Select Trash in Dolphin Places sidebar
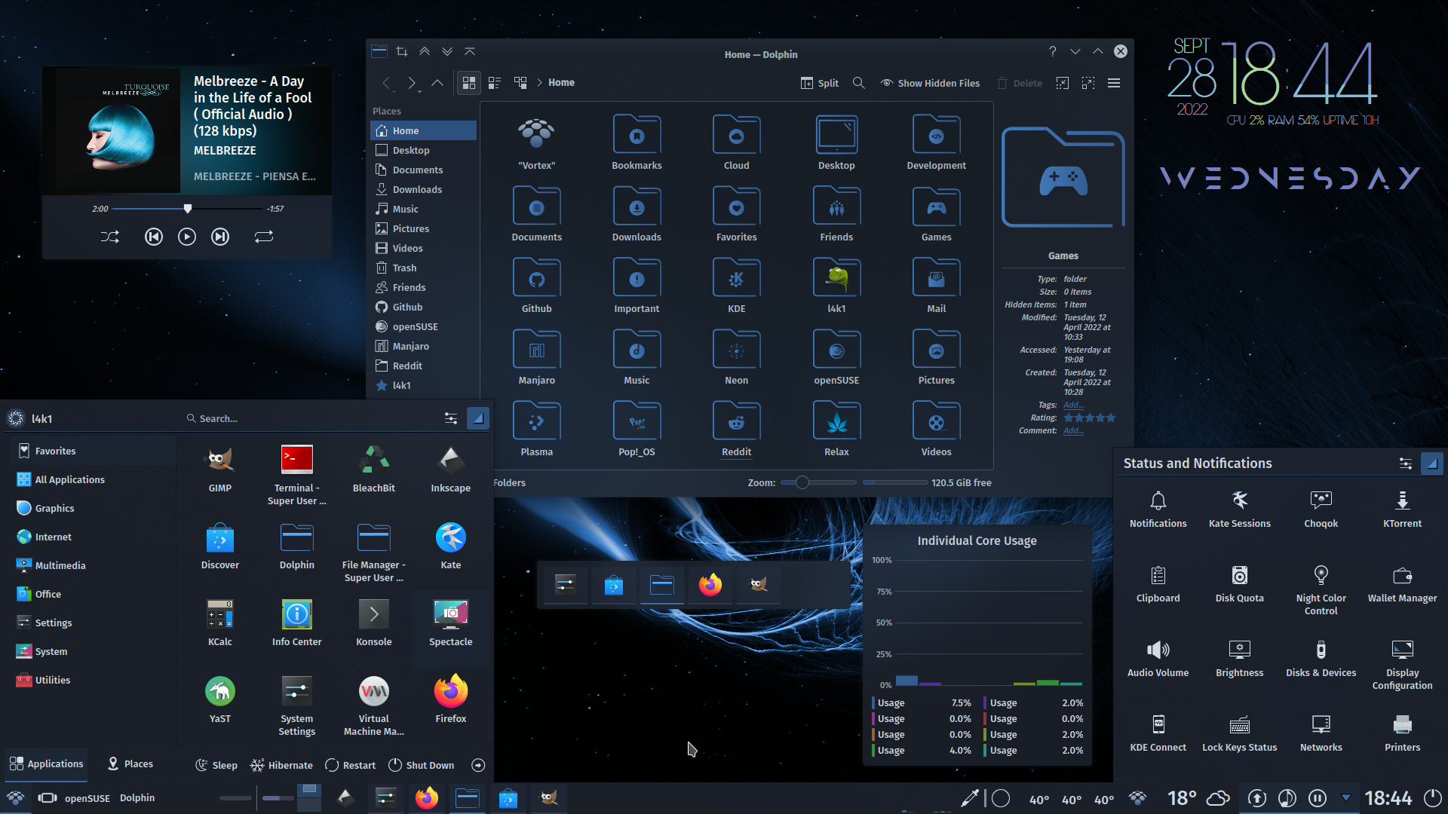 (423, 268)
